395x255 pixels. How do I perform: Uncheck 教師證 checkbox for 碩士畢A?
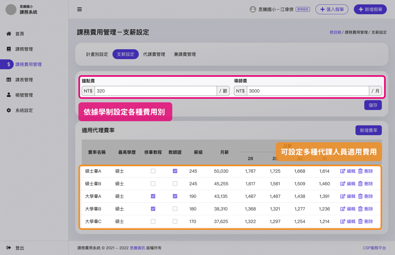click(175, 171)
